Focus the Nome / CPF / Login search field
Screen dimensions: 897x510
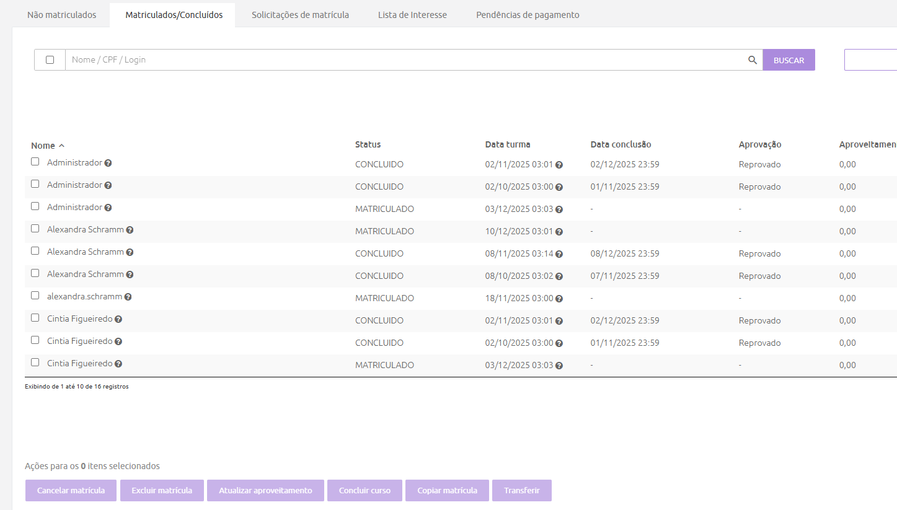(403, 60)
